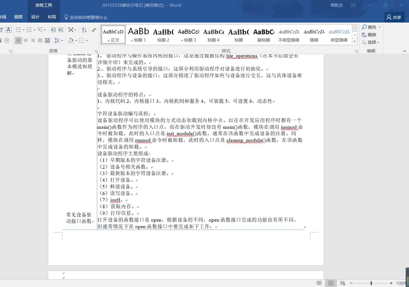This screenshot has width=409, height=287.
Task: Open numbering library dropdown arrow
Action: click(35, 30)
